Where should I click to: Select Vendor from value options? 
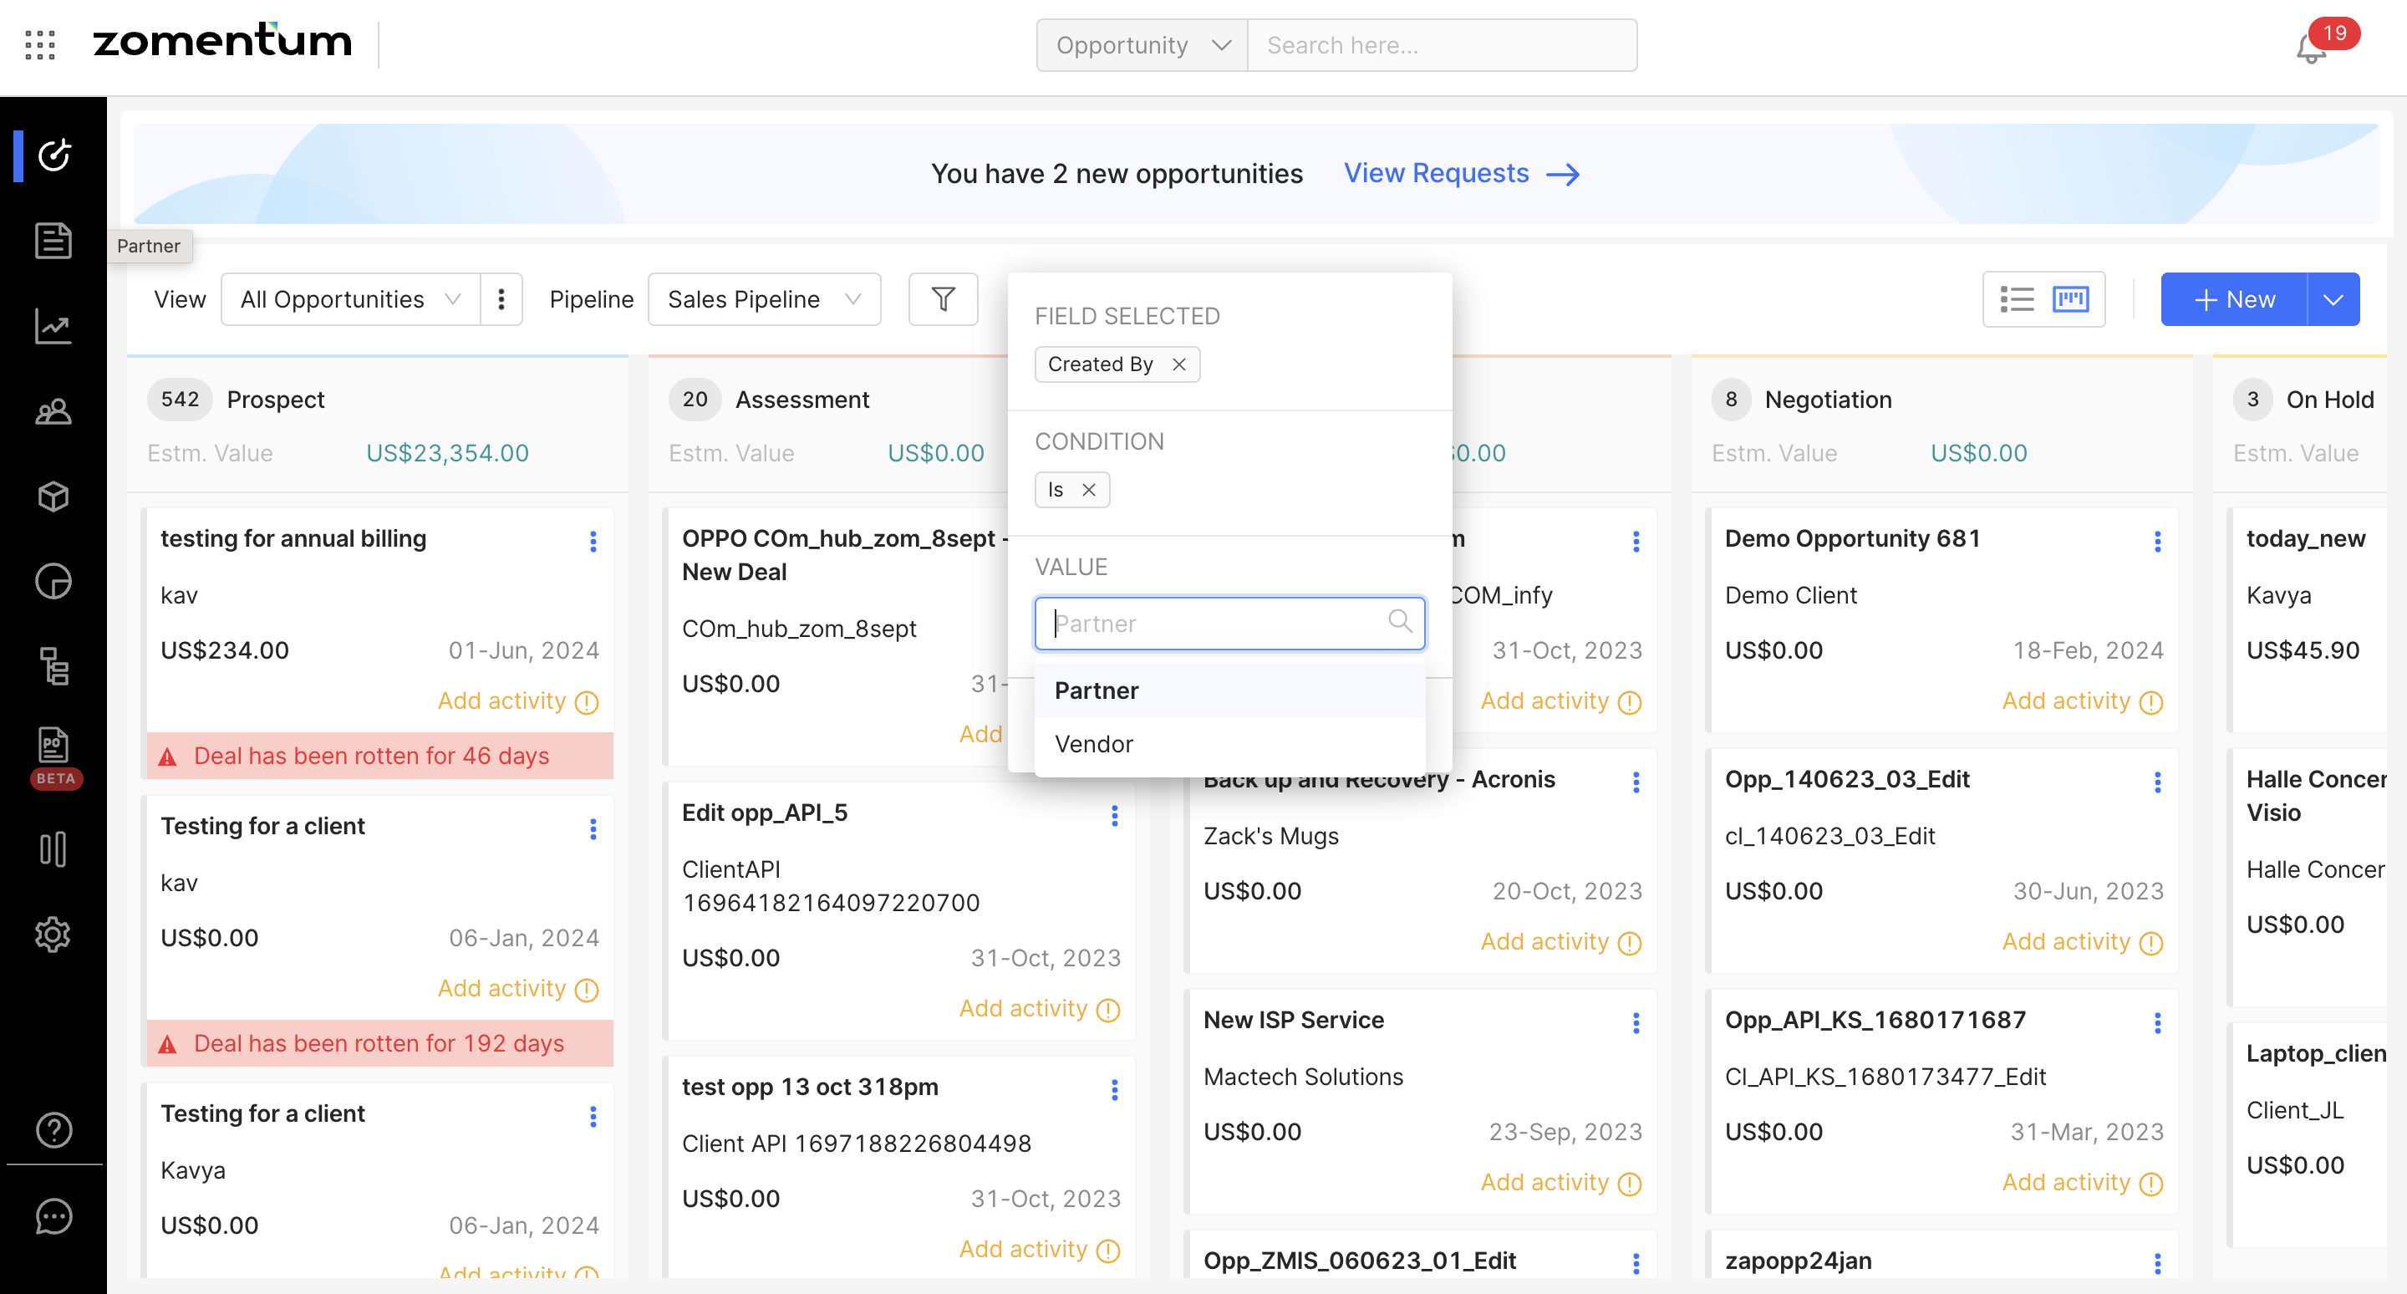tap(1093, 744)
